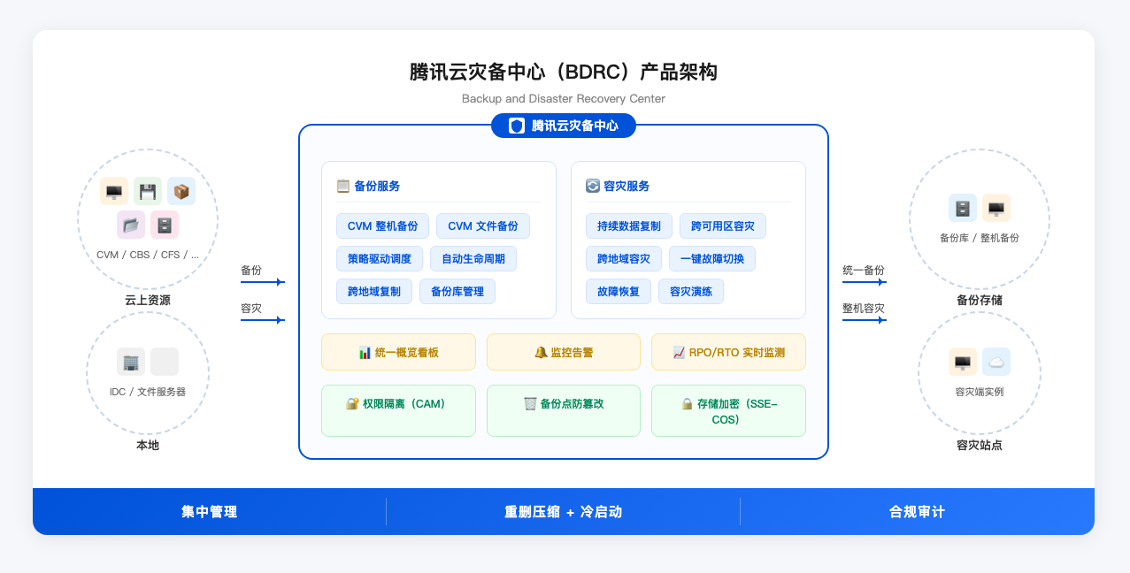
Task: Select the CVM 文件备份 tag
Action: (x=483, y=225)
